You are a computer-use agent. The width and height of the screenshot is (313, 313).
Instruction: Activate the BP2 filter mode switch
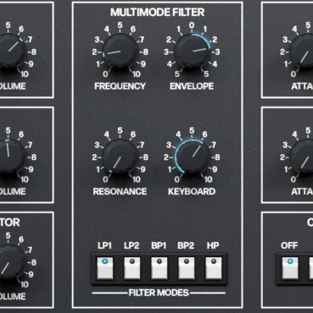[187, 268]
